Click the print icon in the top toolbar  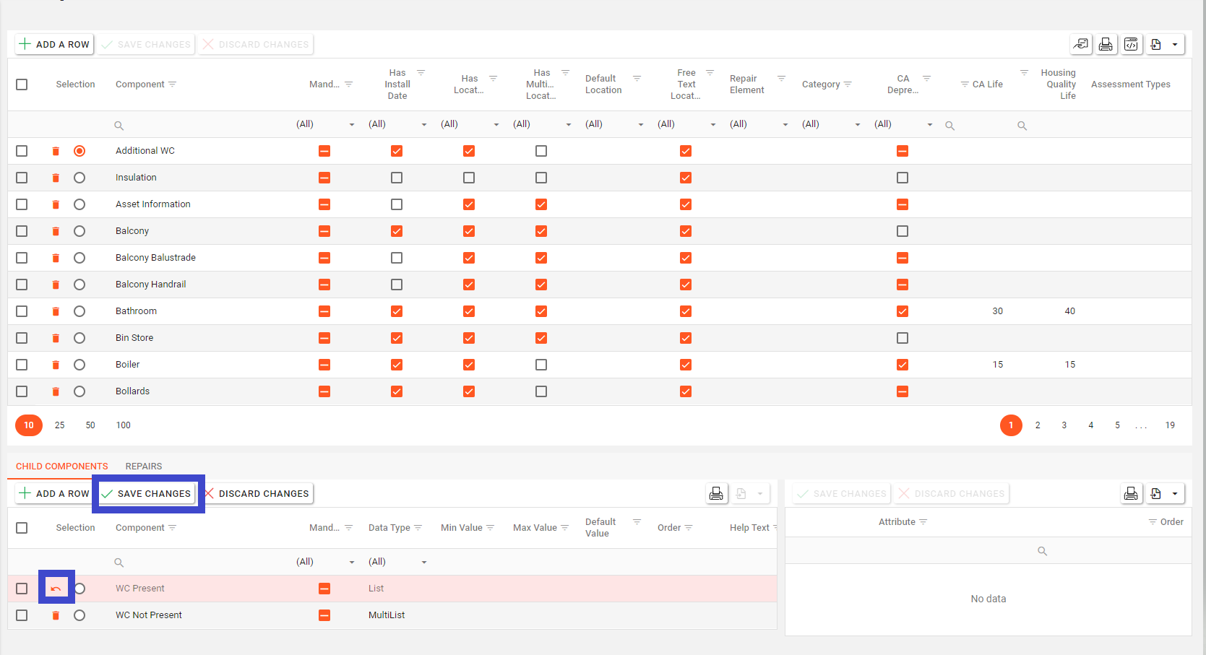pyautogui.click(x=1106, y=45)
